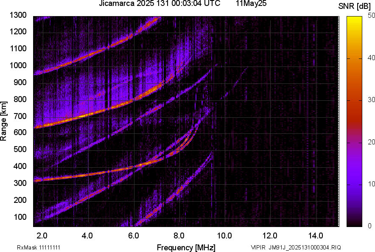Click the colorbar tick label '40'
This screenshot has width=375, height=252.
[372, 58]
